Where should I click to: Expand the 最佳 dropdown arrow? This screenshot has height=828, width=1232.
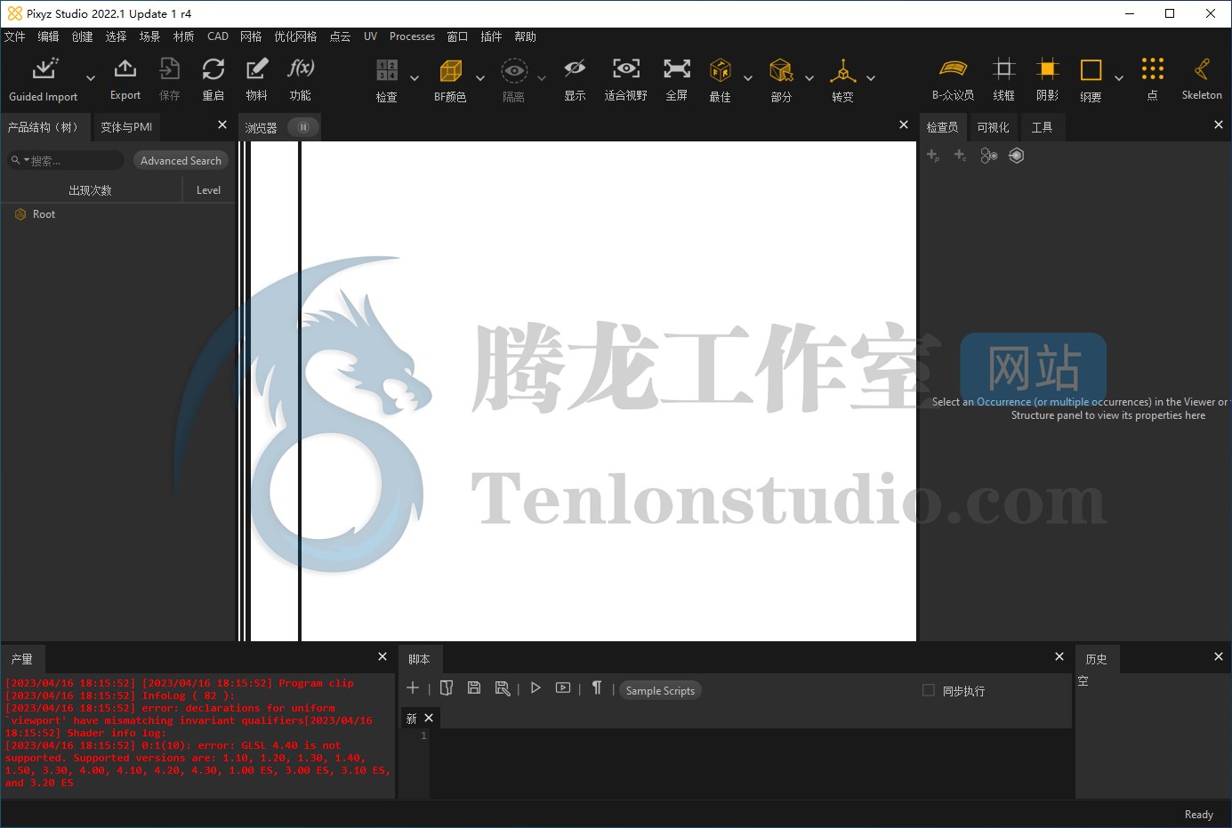click(x=748, y=78)
